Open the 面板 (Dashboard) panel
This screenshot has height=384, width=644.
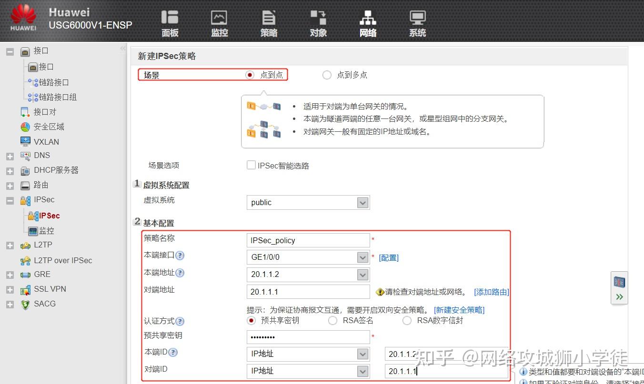point(170,23)
